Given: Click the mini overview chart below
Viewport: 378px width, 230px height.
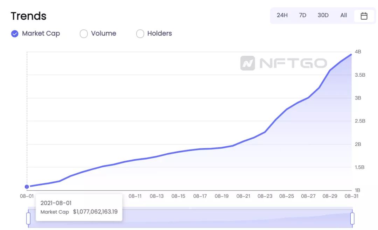Looking at the screenshot, I should click(x=190, y=218).
